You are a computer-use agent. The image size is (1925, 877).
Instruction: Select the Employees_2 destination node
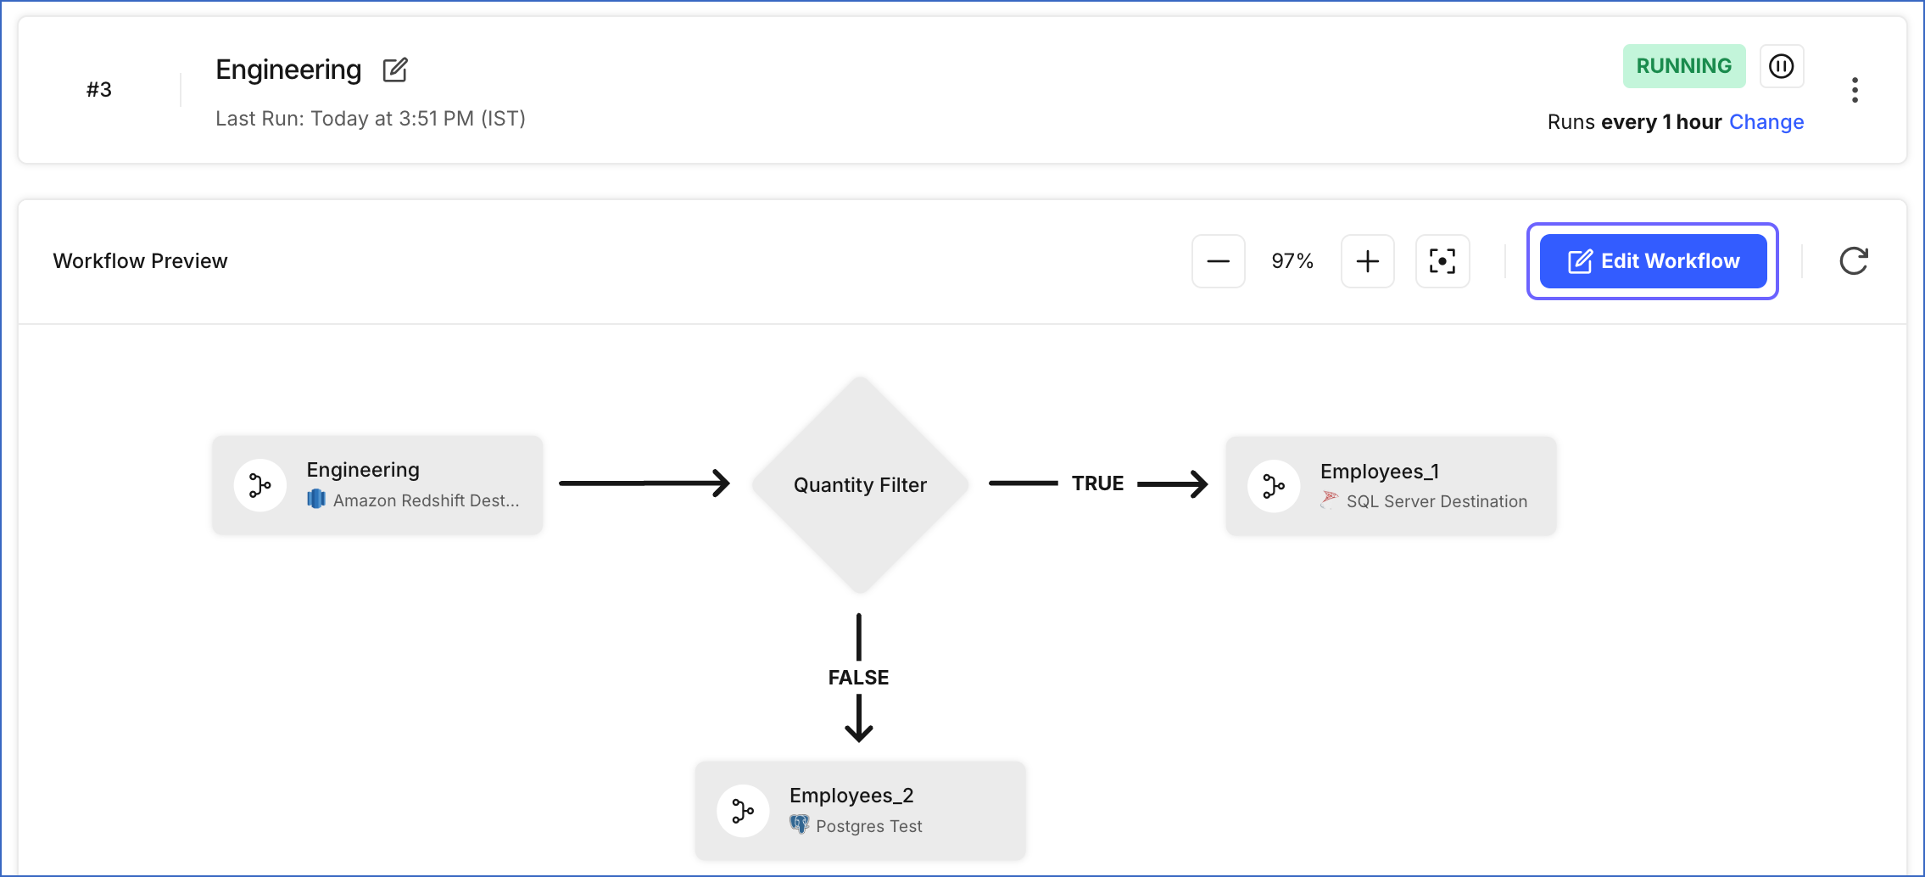(x=860, y=809)
